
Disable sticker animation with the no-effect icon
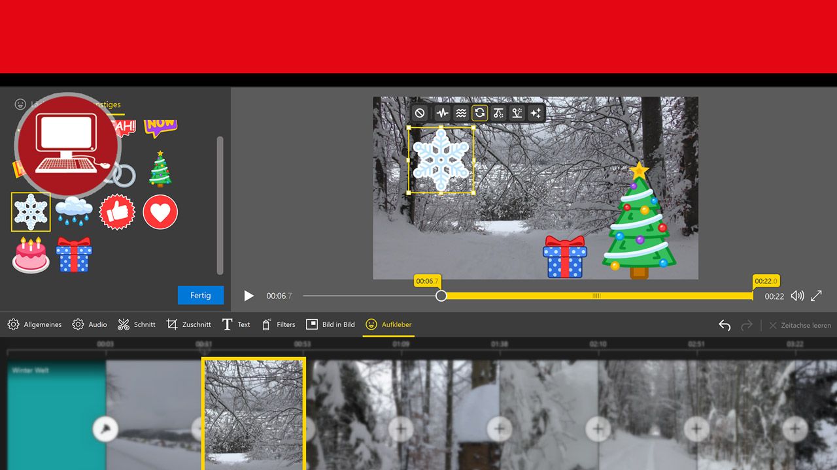[420, 112]
